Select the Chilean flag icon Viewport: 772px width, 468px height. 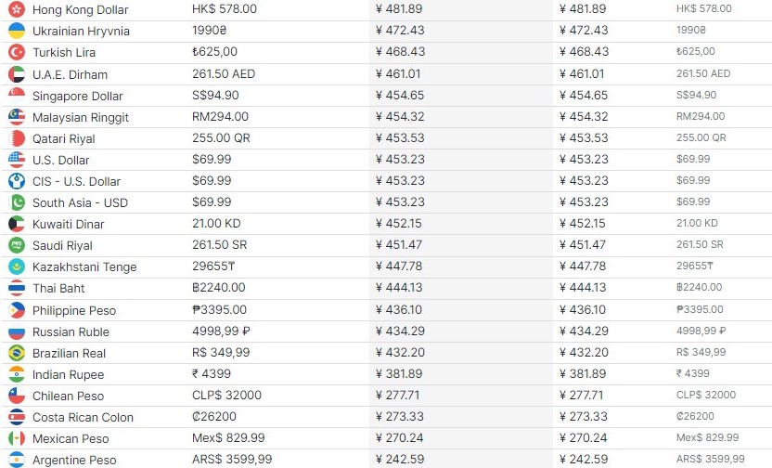17,396
